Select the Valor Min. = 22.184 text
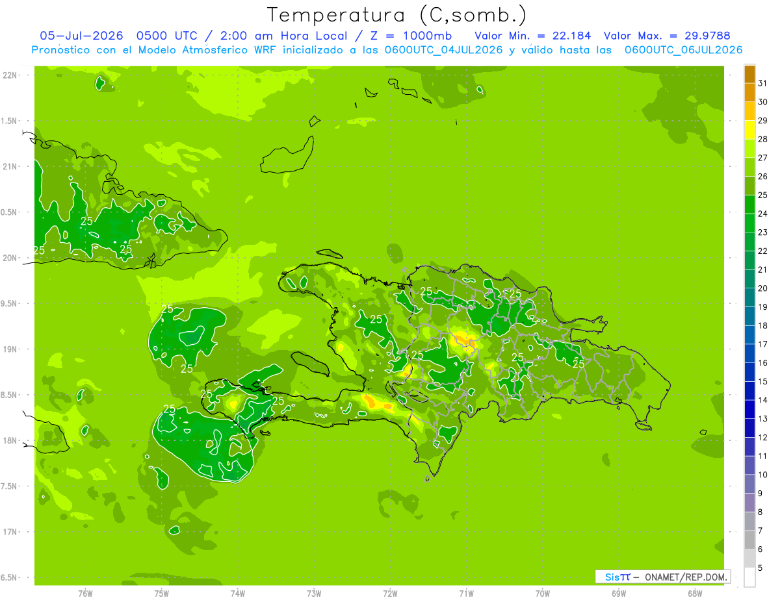Screen dimensions: 780x602 click(x=533, y=36)
